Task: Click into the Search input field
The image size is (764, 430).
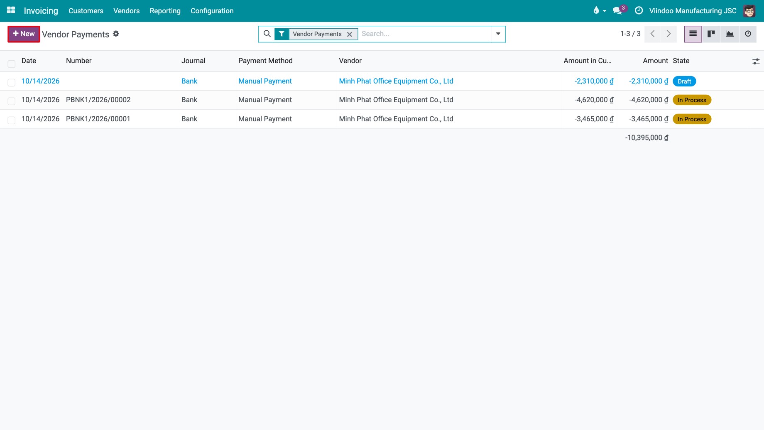Action: click(x=425, y=34)
